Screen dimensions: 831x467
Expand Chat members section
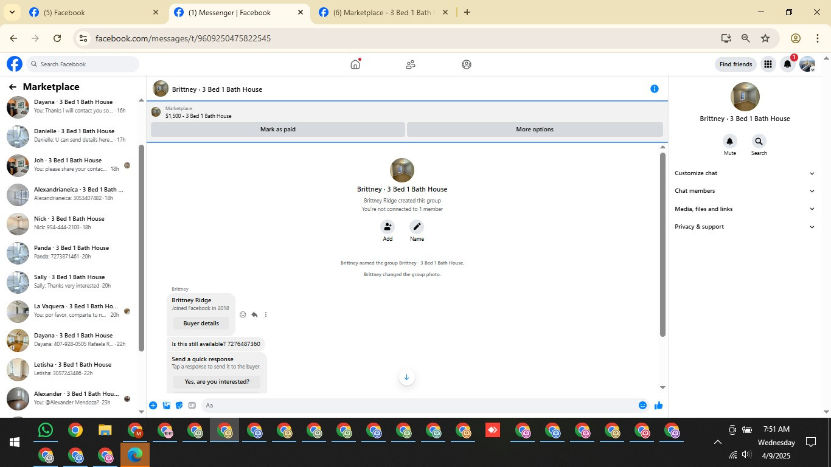coord(745,191)
